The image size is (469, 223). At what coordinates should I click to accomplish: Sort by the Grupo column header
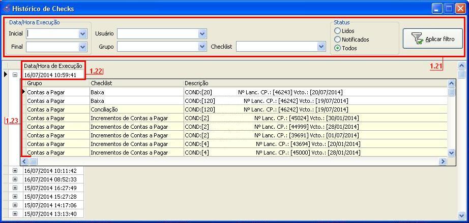click(56, 83)
